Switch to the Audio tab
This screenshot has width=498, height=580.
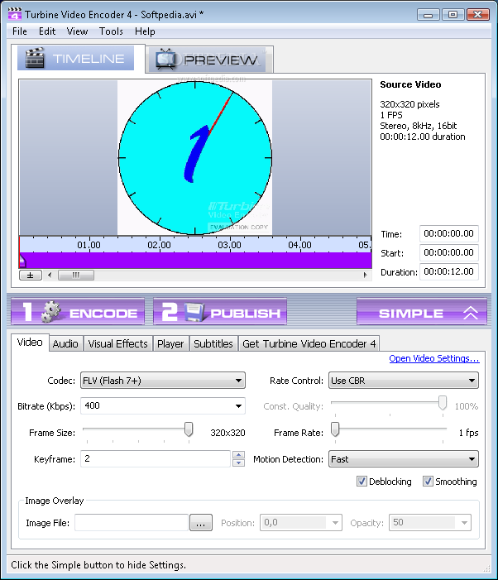tap(65, 343)
